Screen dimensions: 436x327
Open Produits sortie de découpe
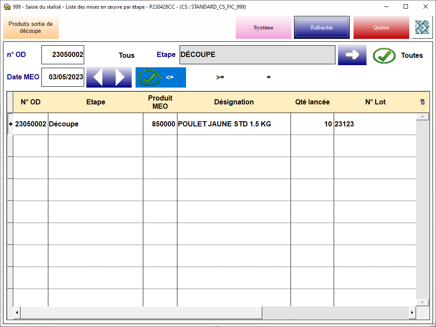[x=31, y=28]
